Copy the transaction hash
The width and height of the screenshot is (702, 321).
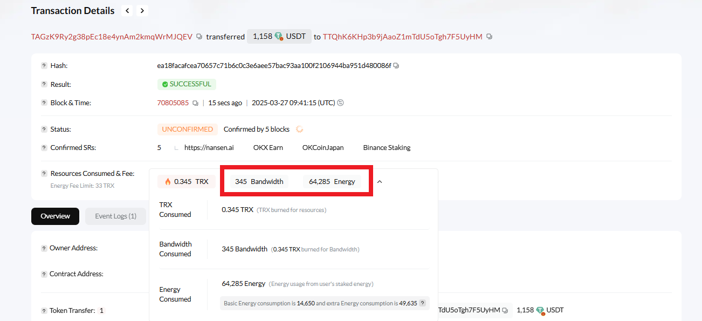tap(396, 66)
